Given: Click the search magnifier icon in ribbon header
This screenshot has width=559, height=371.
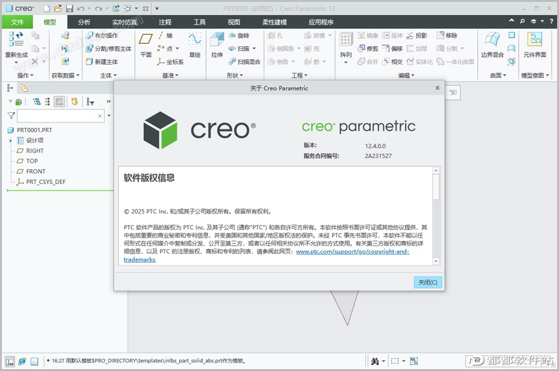Looking at the screenshot, I should pyautogui.click(x=522, y=21).
